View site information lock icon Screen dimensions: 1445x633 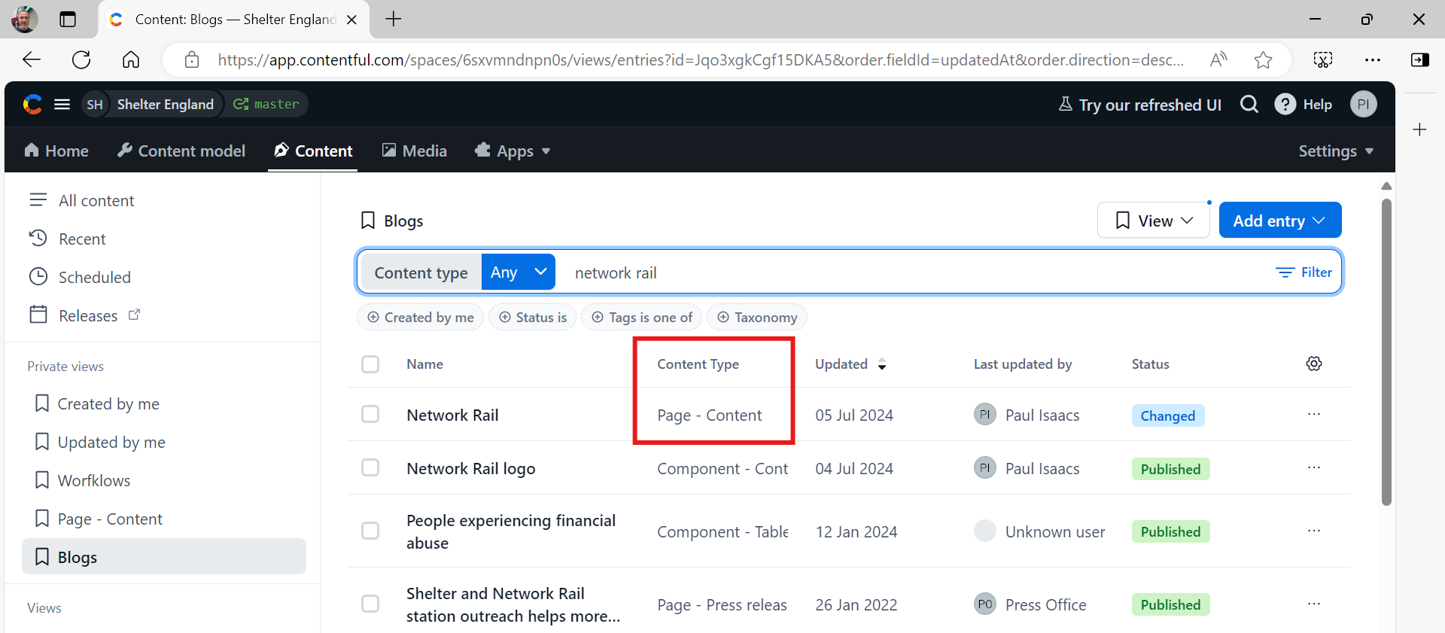pyautogui.click(x=192, y=59)
